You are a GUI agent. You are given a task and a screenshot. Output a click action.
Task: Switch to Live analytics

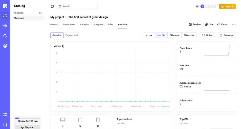point(149,35)
